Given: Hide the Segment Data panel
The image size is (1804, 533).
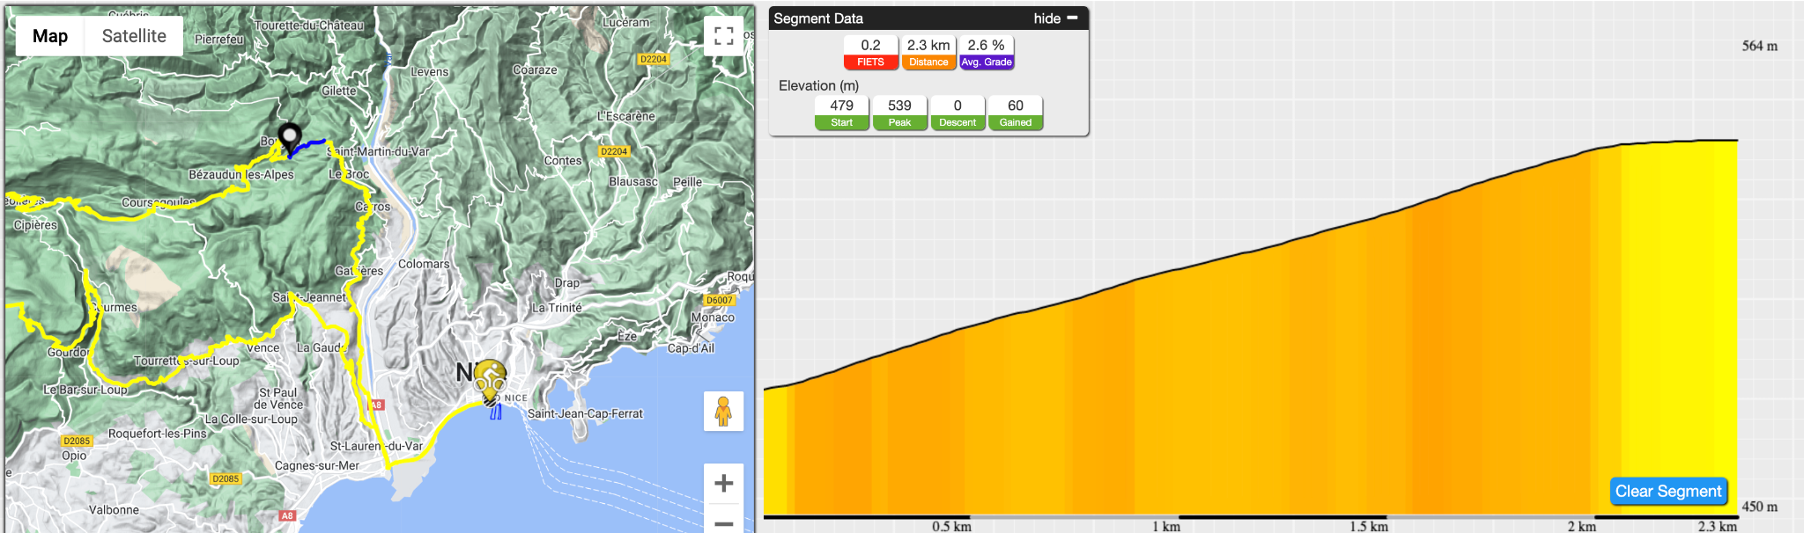Looking at the screenshot, I should [x=1055, y=18].
